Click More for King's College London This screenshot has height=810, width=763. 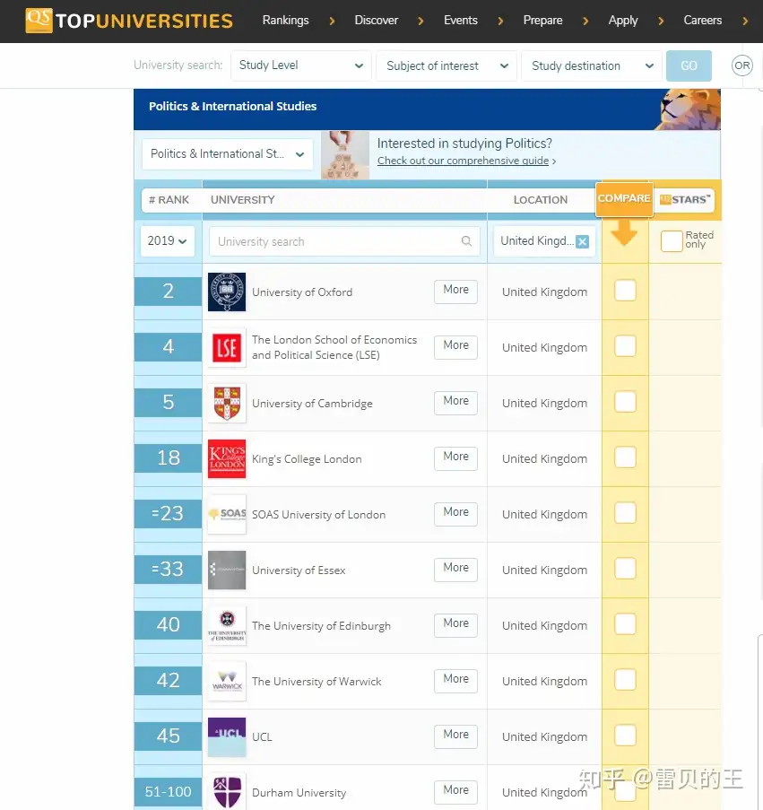pos(455,458)
